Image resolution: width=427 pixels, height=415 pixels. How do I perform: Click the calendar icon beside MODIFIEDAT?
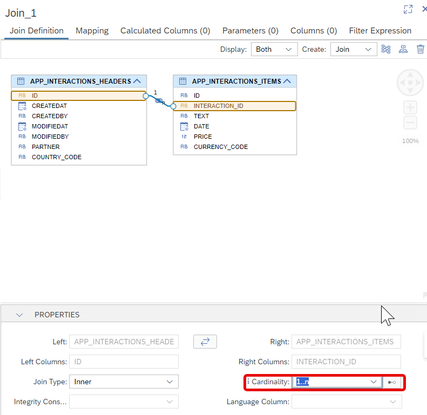point(22,126)
